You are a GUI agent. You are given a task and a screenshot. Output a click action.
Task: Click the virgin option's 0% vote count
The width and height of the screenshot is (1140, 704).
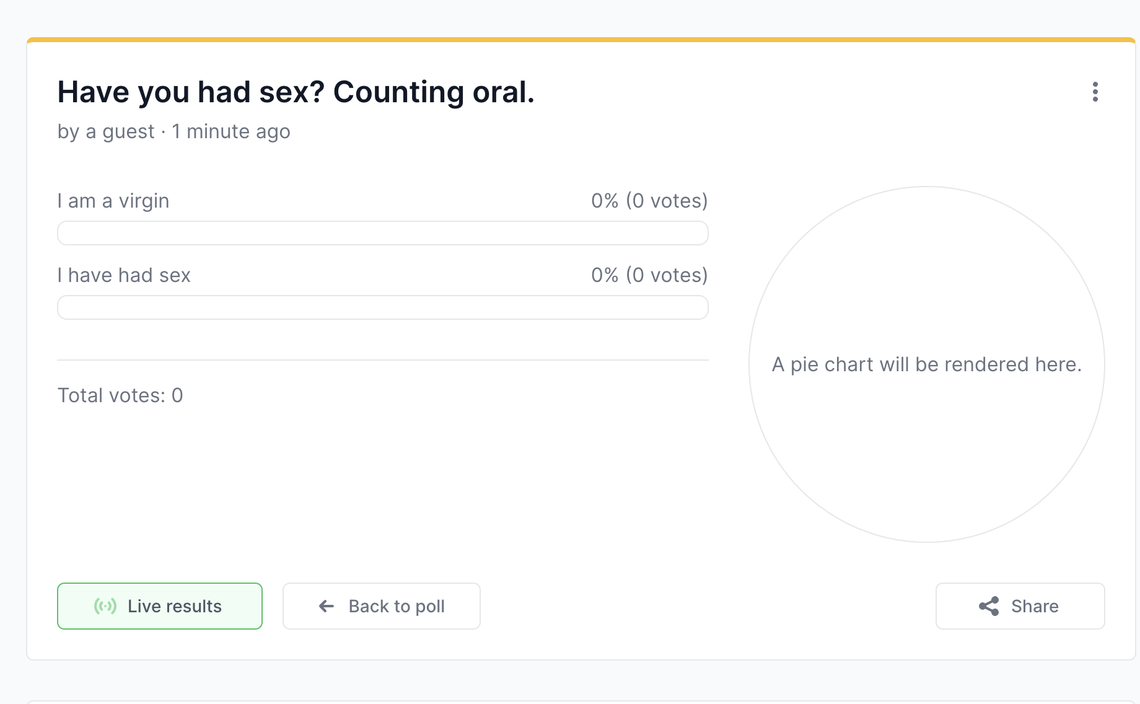pos(649,201)
